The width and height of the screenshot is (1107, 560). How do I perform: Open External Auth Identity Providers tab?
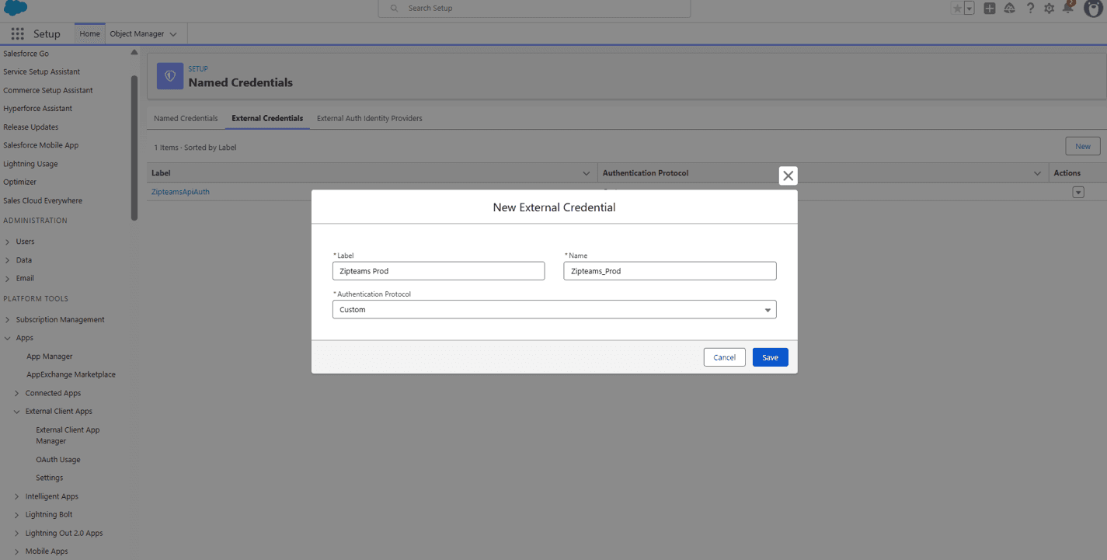370,119
